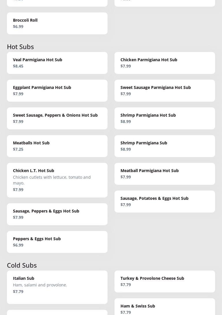Choose Meatball Parmigiana Hot Sub
Viewport: 222px width, 315px height.
point(165,174)
